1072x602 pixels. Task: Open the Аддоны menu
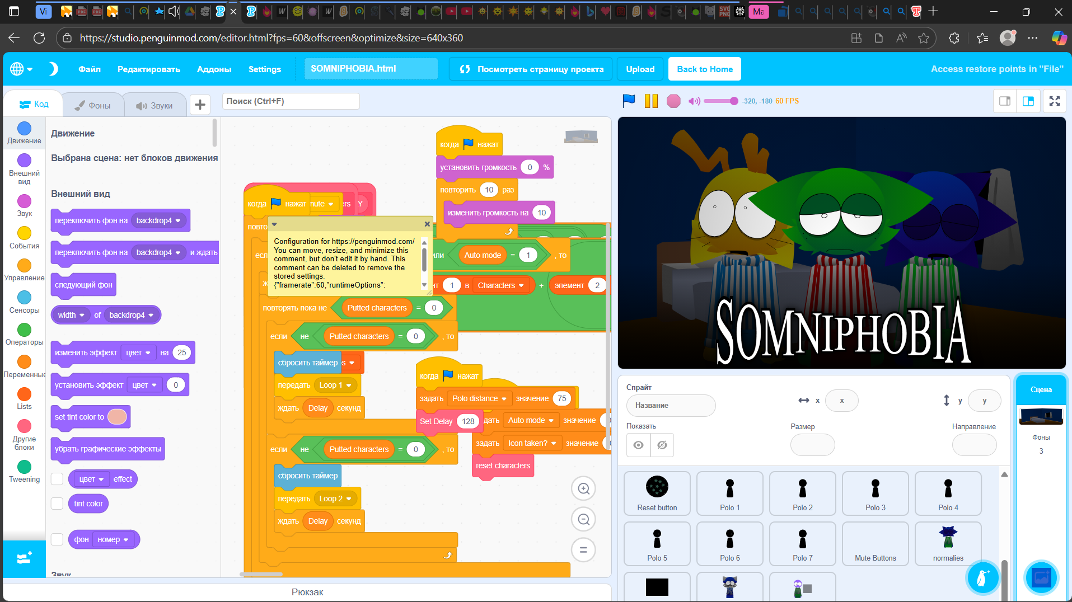(214, 69)
